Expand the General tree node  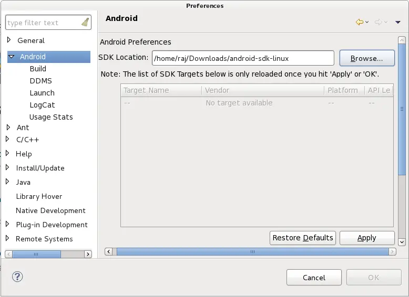9,40
